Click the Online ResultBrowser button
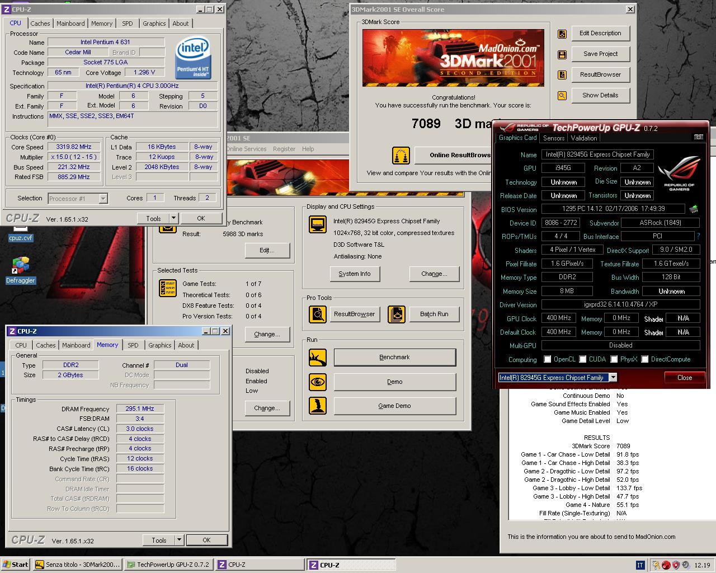Screen dimensions: 716x573 tap(454, 155)
